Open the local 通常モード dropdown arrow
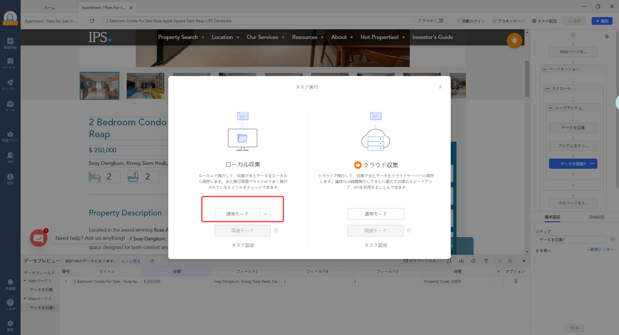This screenshot has width=619, height=335. 265,214
